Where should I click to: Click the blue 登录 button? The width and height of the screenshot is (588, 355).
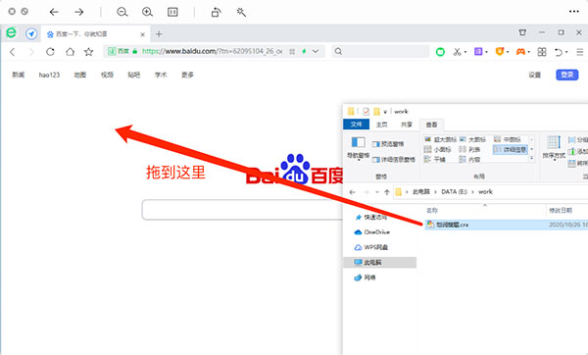pos(567,75)
